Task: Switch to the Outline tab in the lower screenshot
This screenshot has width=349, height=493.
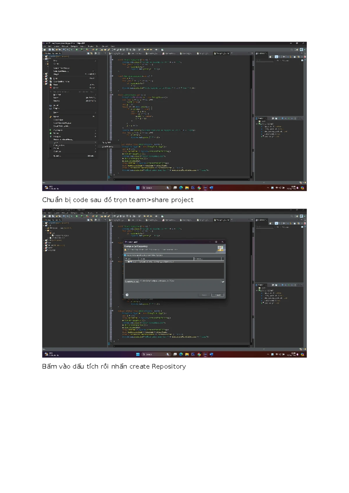Action: pos(261,285)
